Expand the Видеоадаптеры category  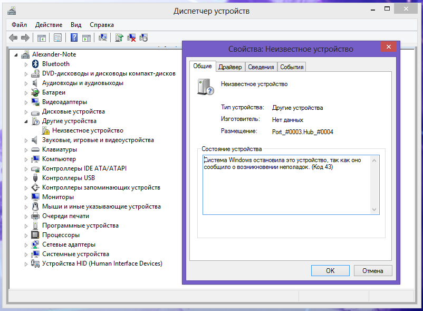[26, 102]
